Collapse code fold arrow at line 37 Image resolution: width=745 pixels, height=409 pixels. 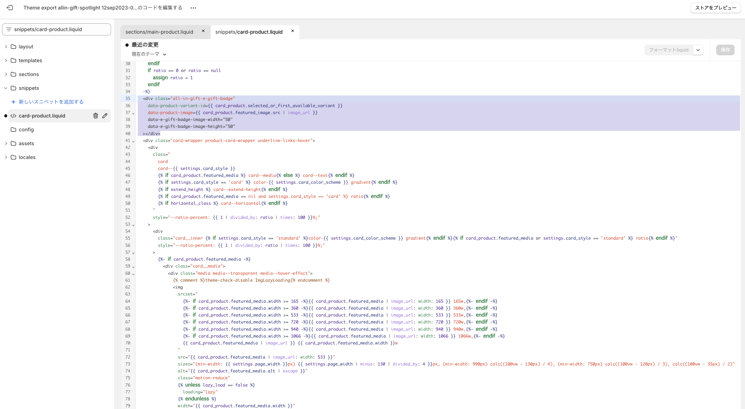[133, 113]
